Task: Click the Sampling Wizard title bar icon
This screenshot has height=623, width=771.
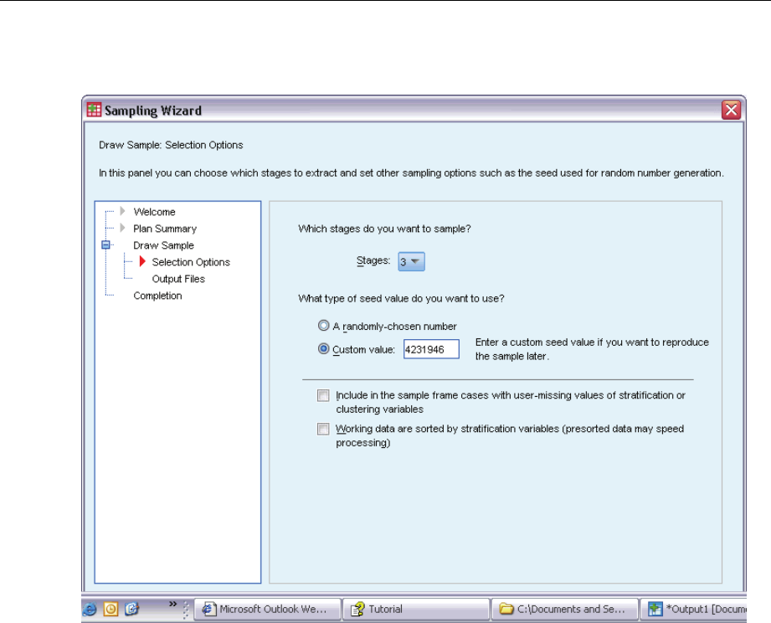Action: (x=94, y=110)
